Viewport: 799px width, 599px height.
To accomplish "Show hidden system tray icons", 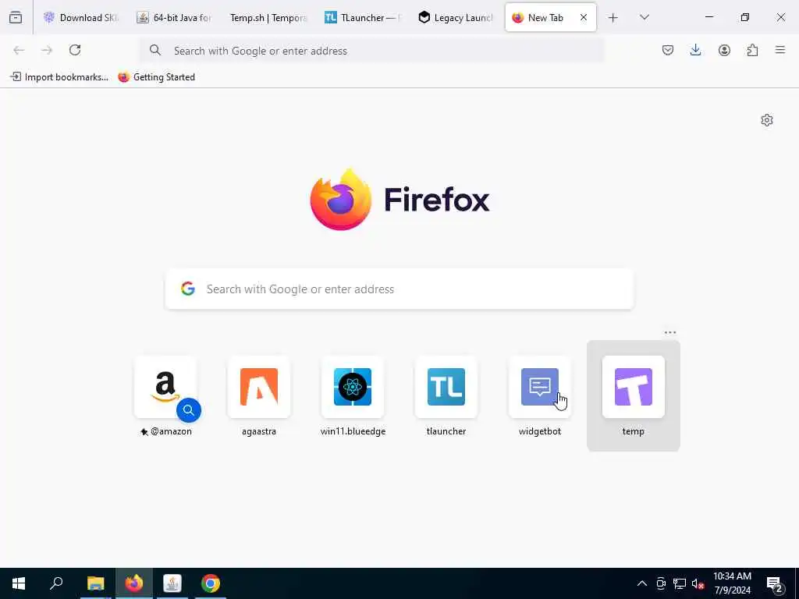I will coord(642,583).
